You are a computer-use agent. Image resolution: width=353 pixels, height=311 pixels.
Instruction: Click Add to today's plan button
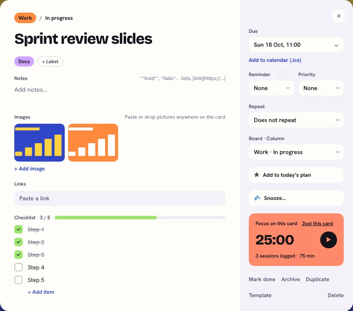(x=296, y=175)
